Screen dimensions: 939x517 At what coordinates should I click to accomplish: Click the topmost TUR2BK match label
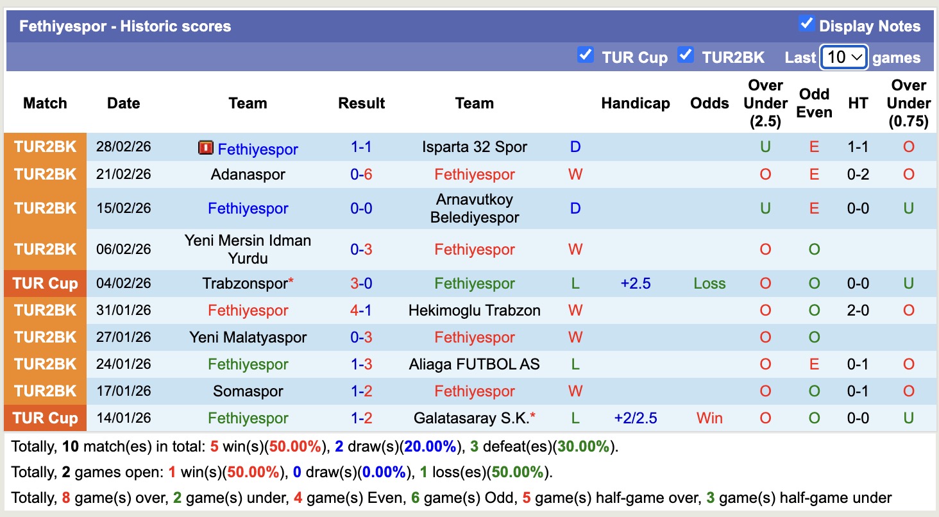pos(45,146)
